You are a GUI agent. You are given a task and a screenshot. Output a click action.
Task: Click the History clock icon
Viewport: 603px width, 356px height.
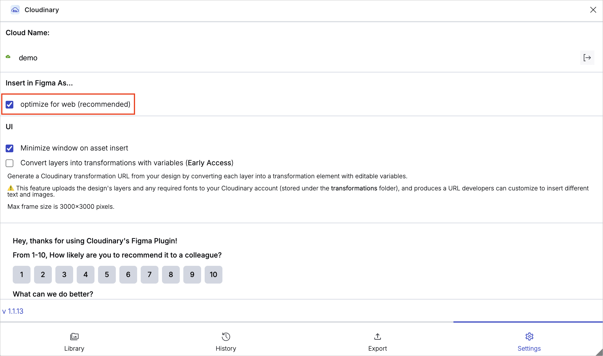pos(226,336)
